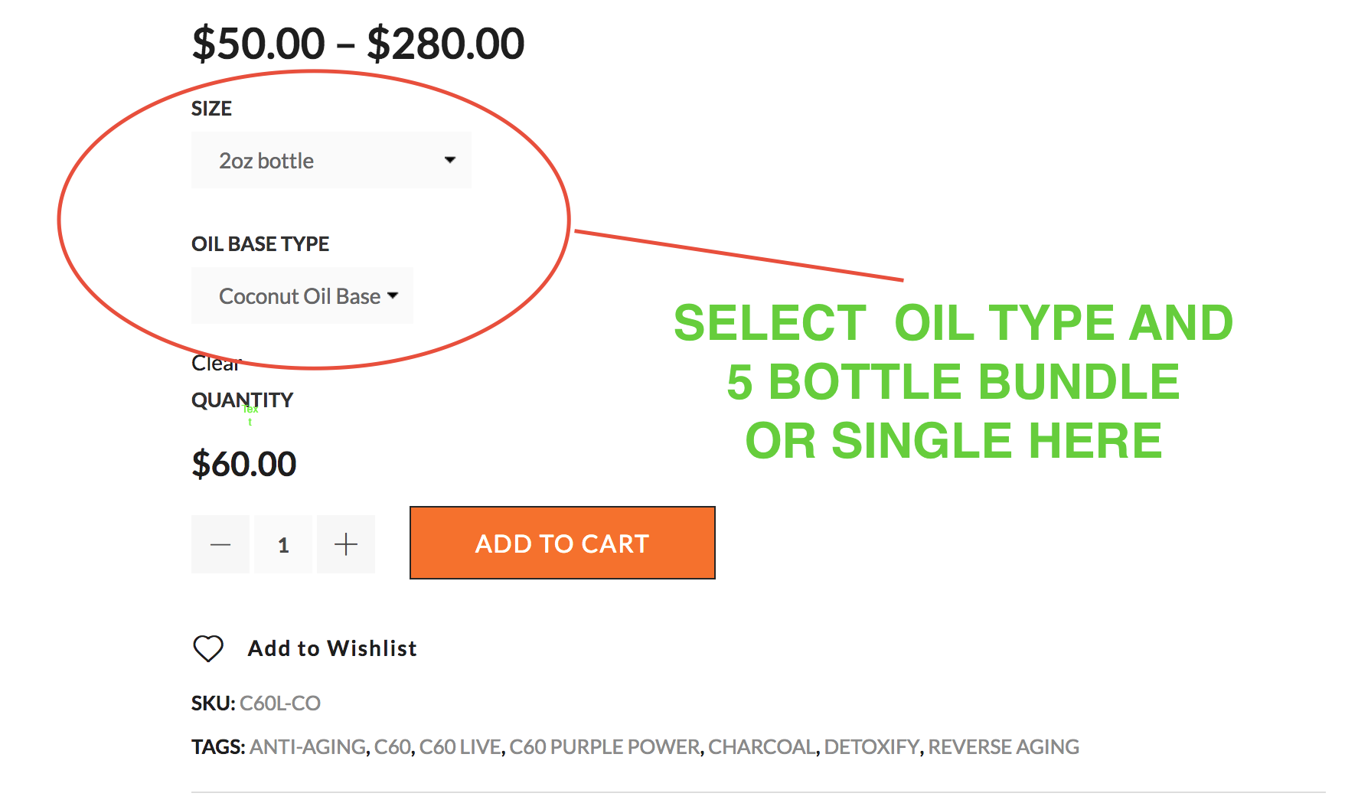Open the C60 PURPLE POWER tag

(x=605, y=746)
